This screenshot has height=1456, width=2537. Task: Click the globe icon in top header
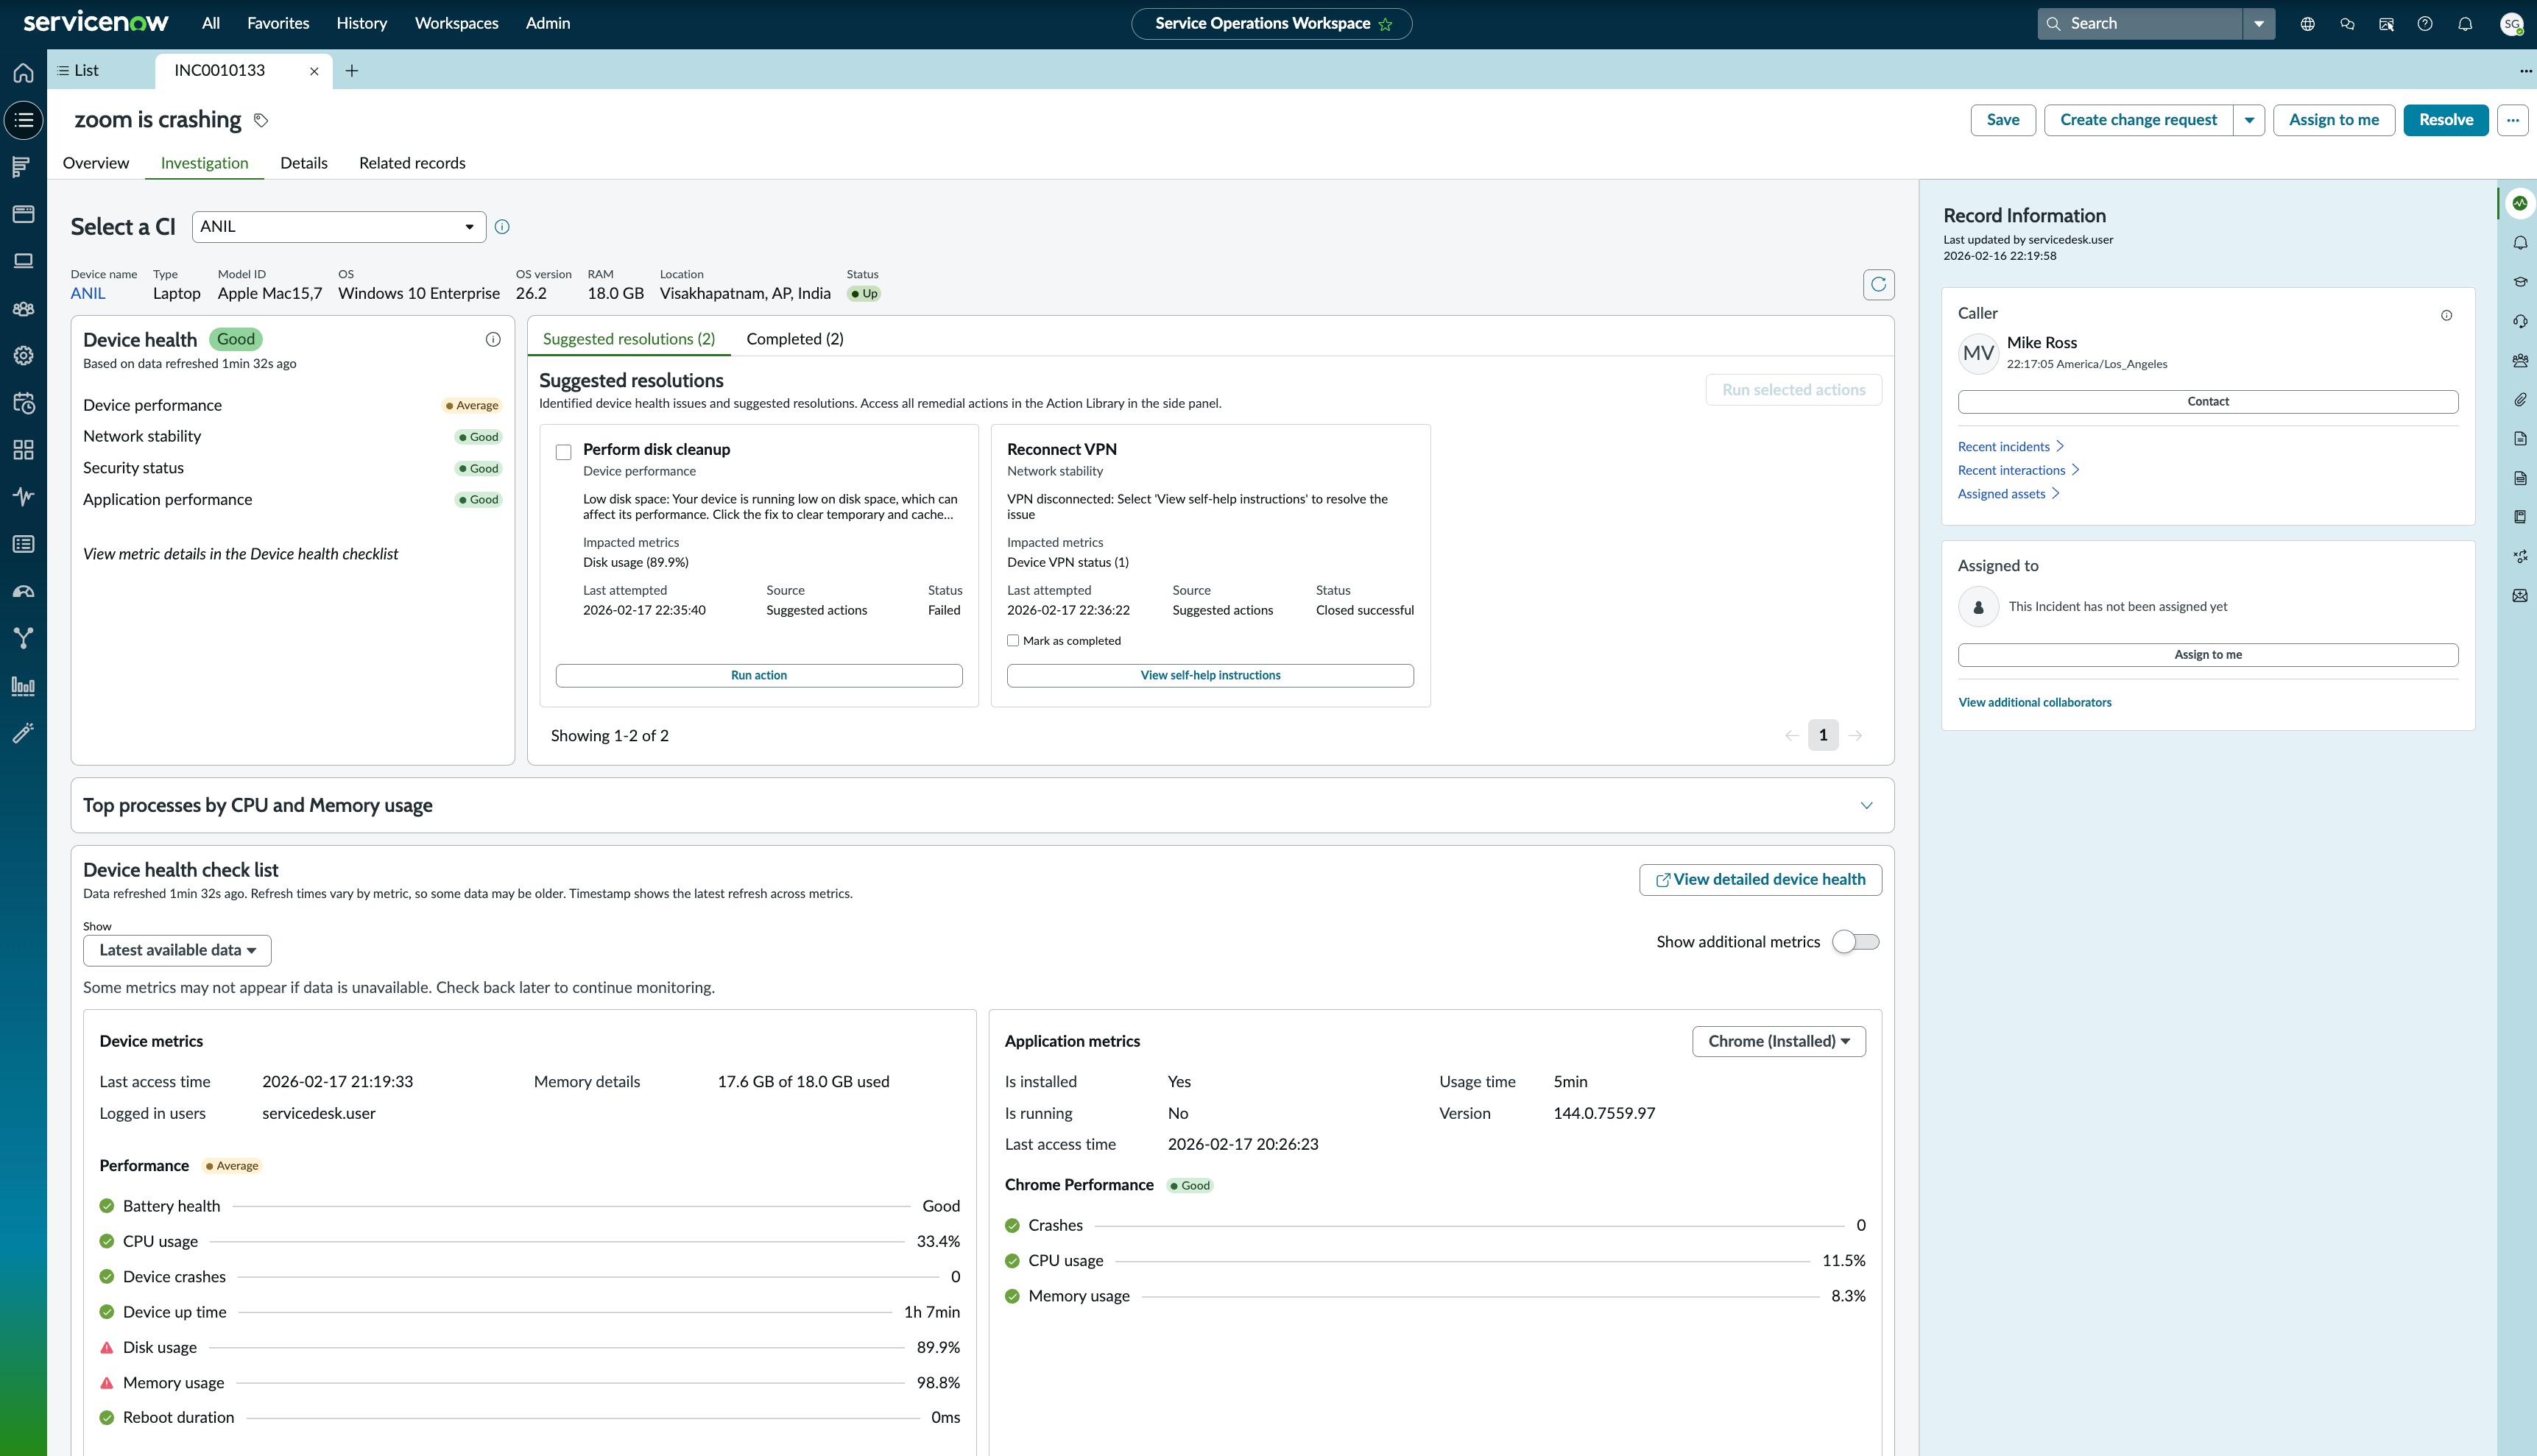[2307, 24]
